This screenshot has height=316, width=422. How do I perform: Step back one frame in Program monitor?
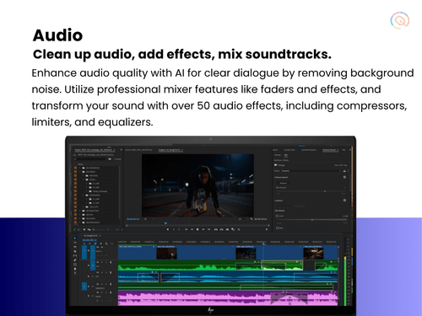click(192, 229)
